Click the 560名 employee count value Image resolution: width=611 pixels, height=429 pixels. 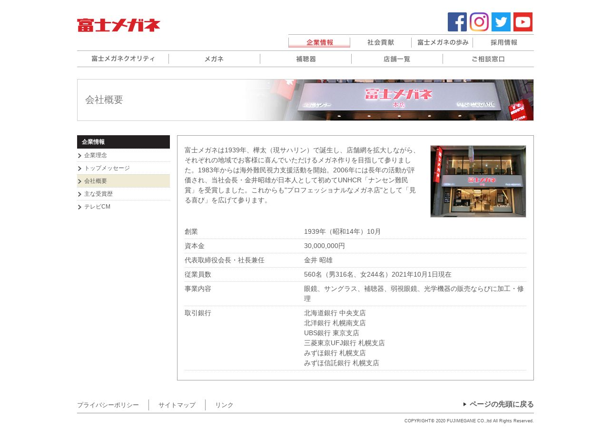378,275
